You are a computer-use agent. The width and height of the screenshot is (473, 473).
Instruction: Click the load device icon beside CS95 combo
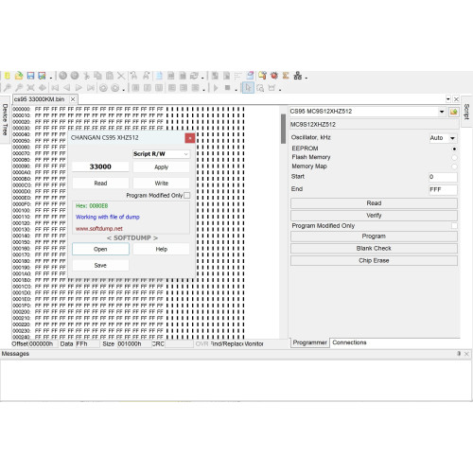(453, 112)
